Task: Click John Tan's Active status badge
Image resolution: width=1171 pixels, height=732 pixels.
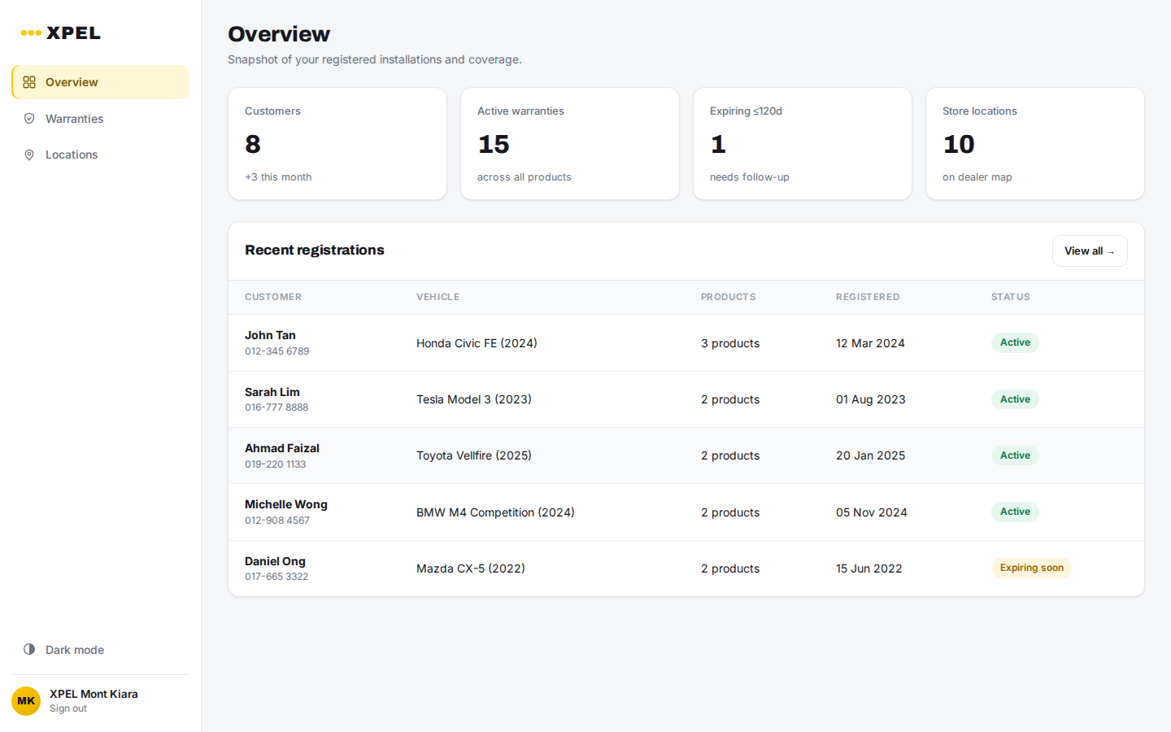Action: (1015, 342)
